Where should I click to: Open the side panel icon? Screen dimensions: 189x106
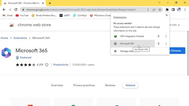click(173, 10)
